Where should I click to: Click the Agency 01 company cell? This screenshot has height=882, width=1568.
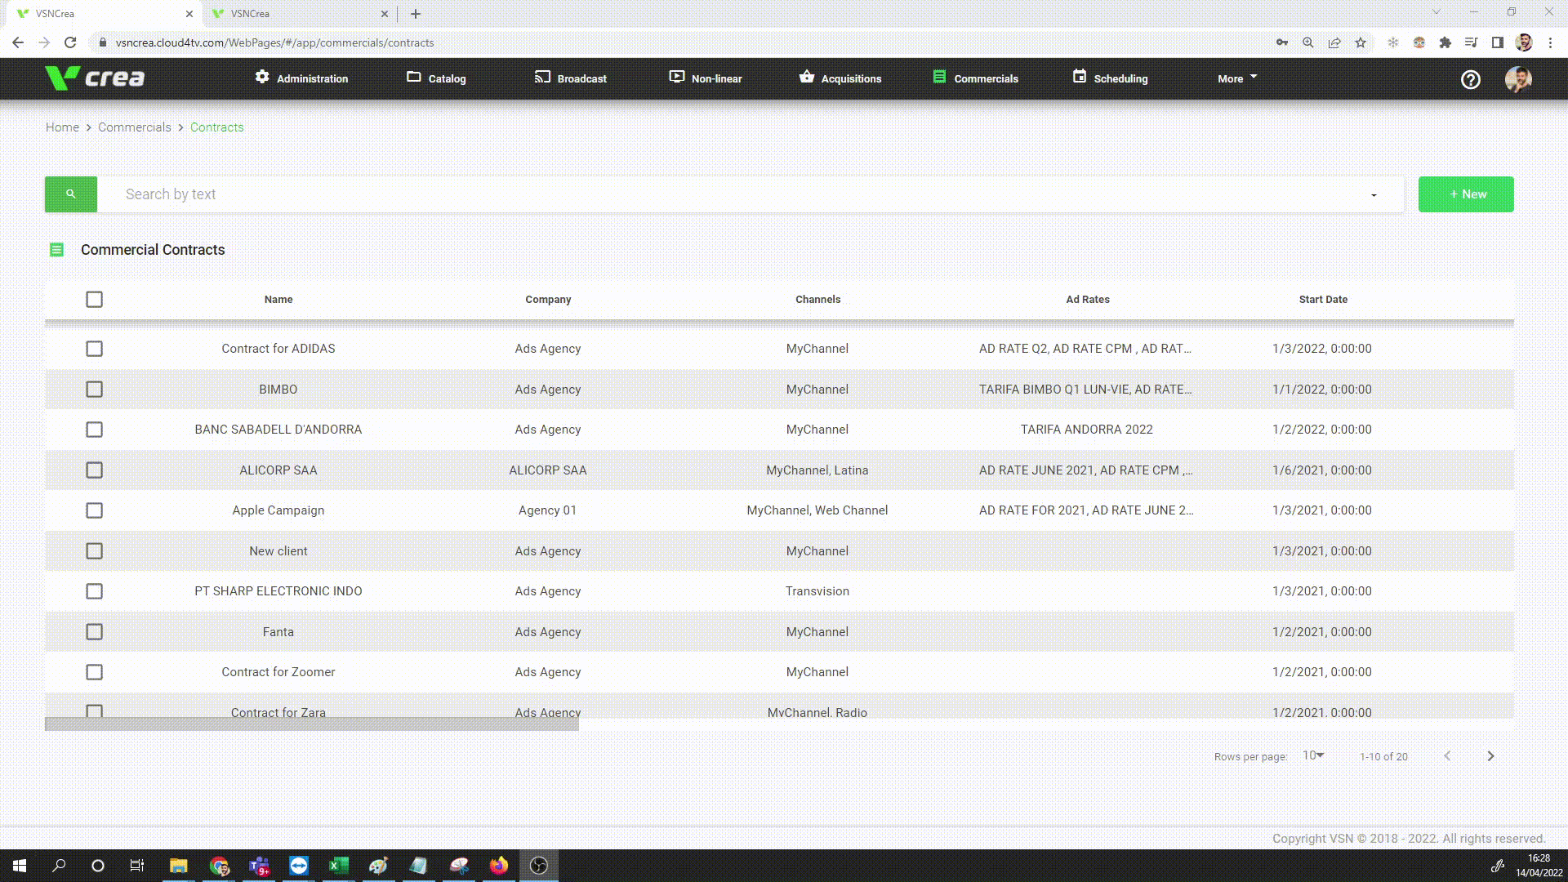pyautogui.click(x=548, y=510)
